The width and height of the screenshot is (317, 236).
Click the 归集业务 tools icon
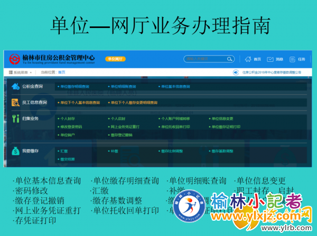click(15, 119)
